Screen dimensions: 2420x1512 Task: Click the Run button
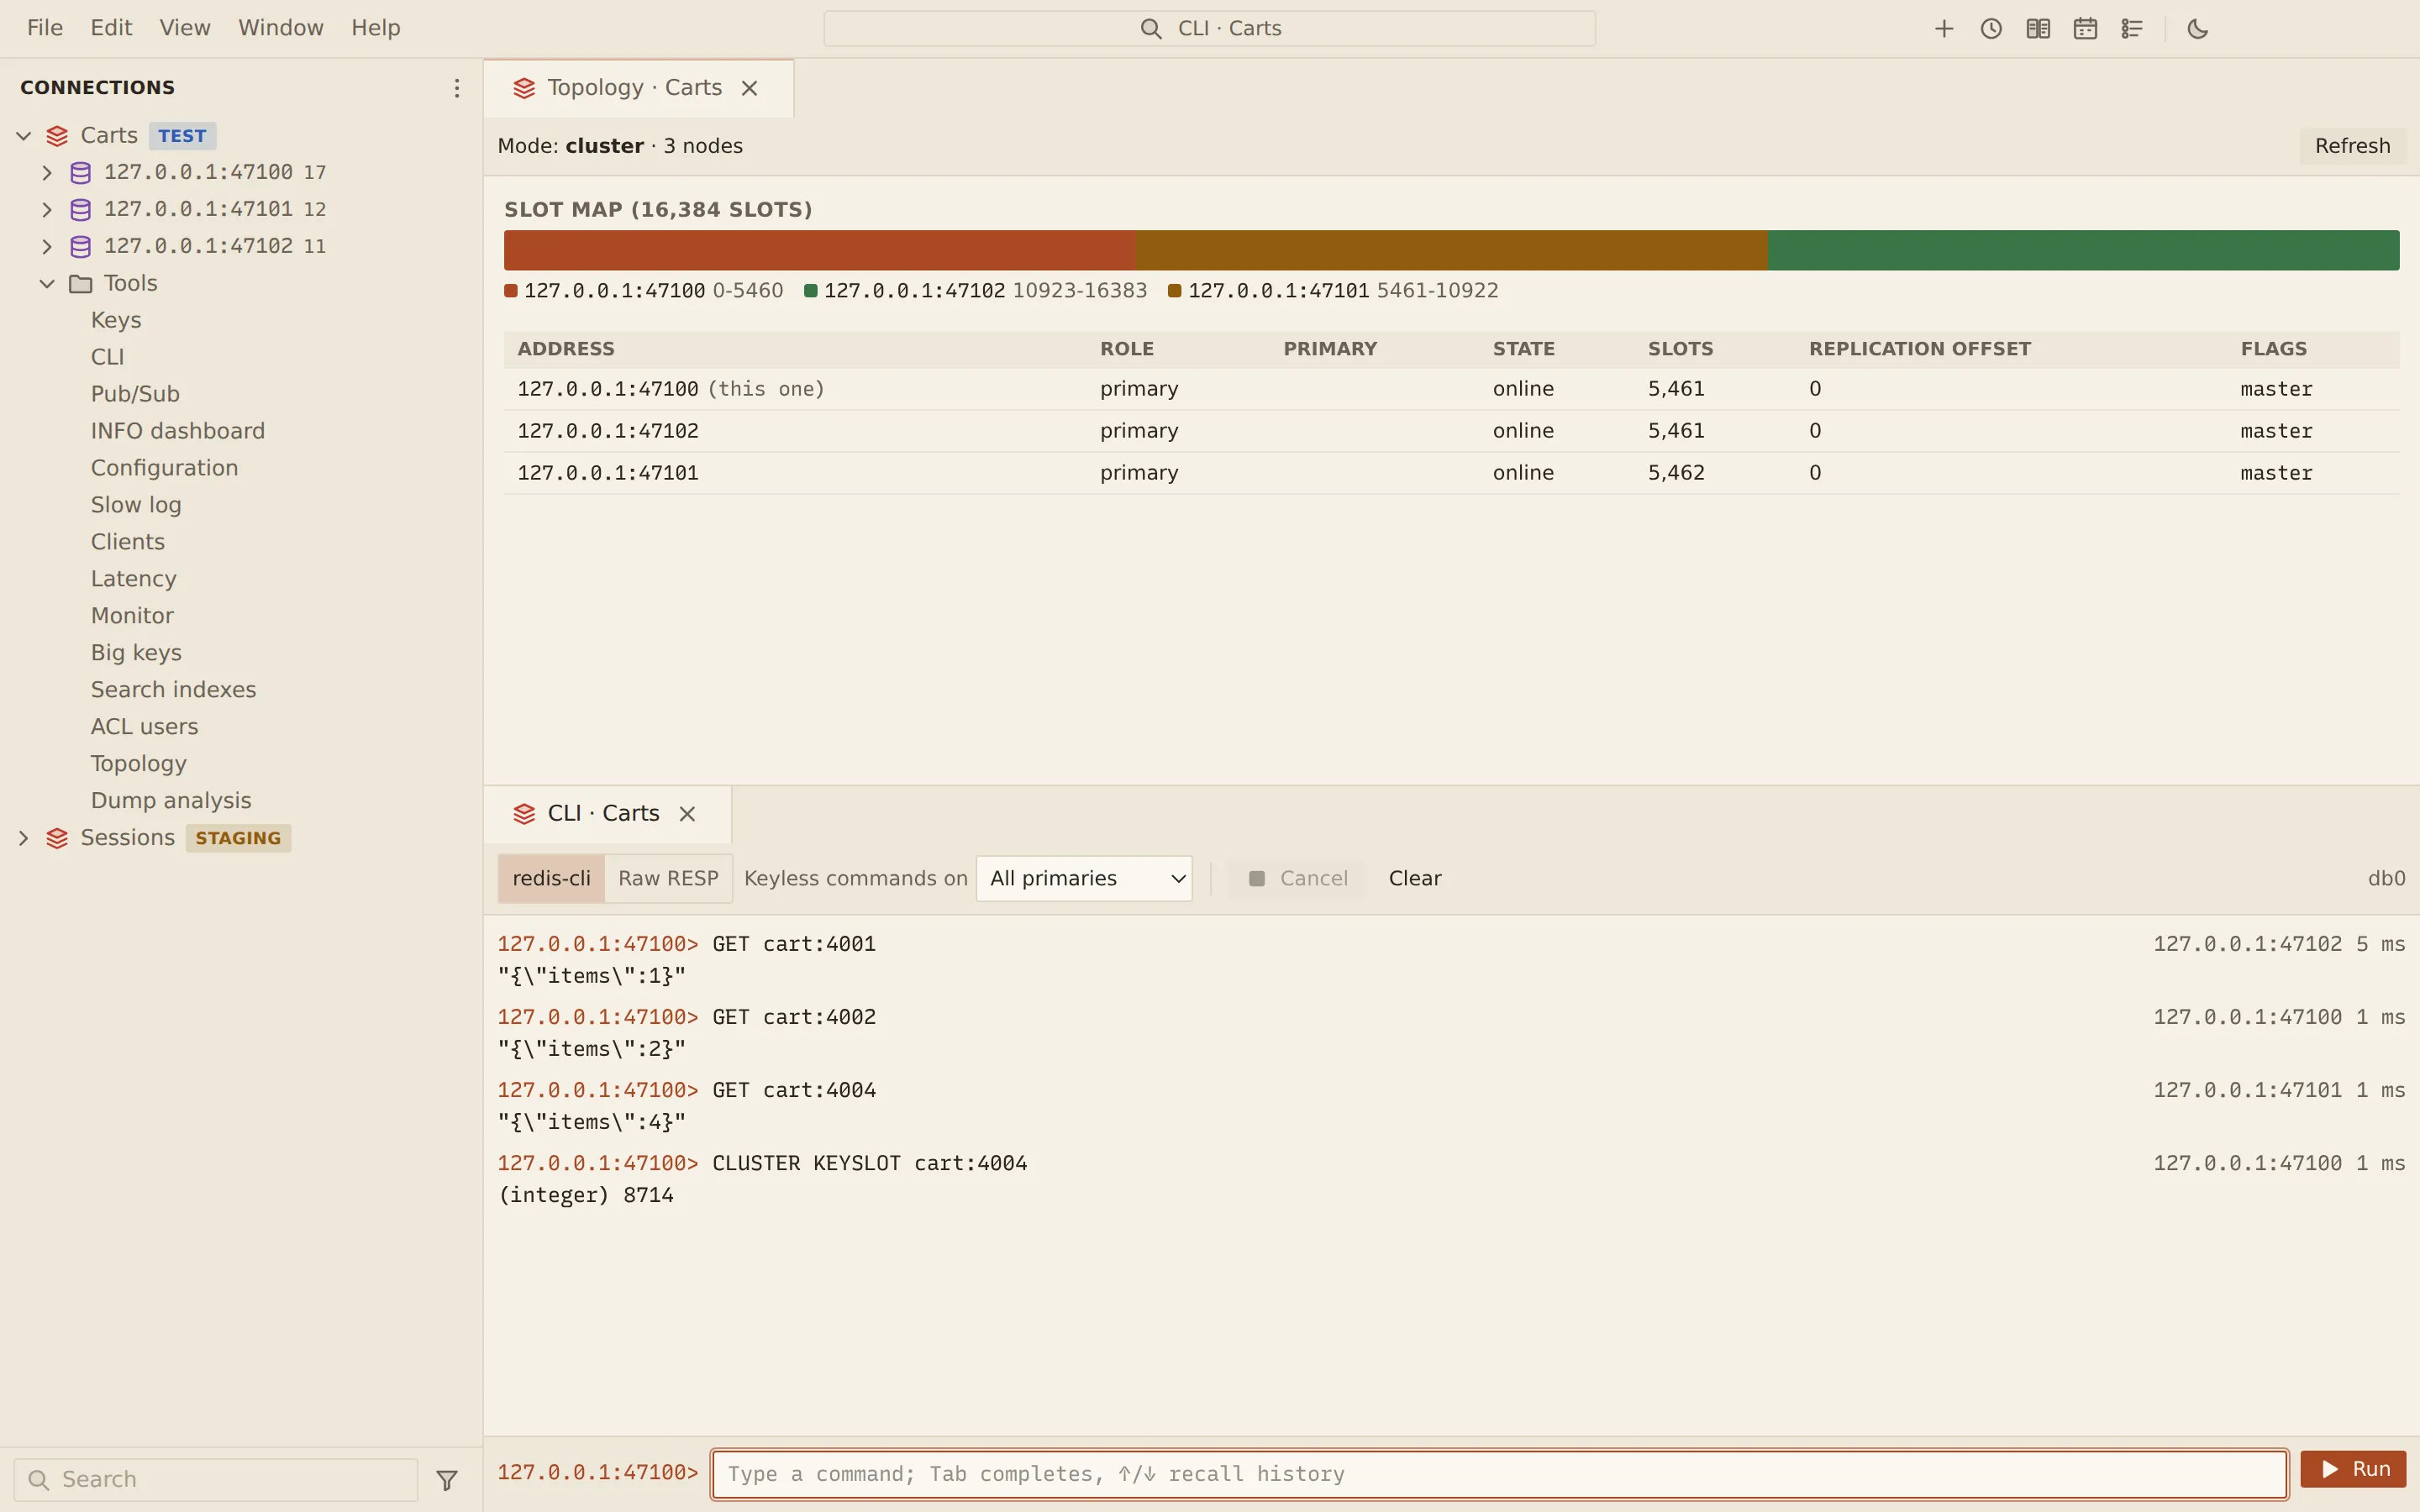(x=2353, y=1469)
